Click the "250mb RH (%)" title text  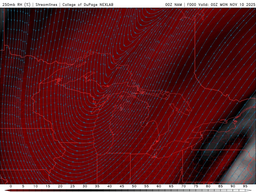pyautogui.click(x=17, y=4)
